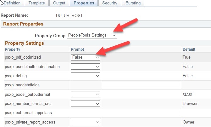
Task: Click the Prompt column header
Action: tap(77, 49)
